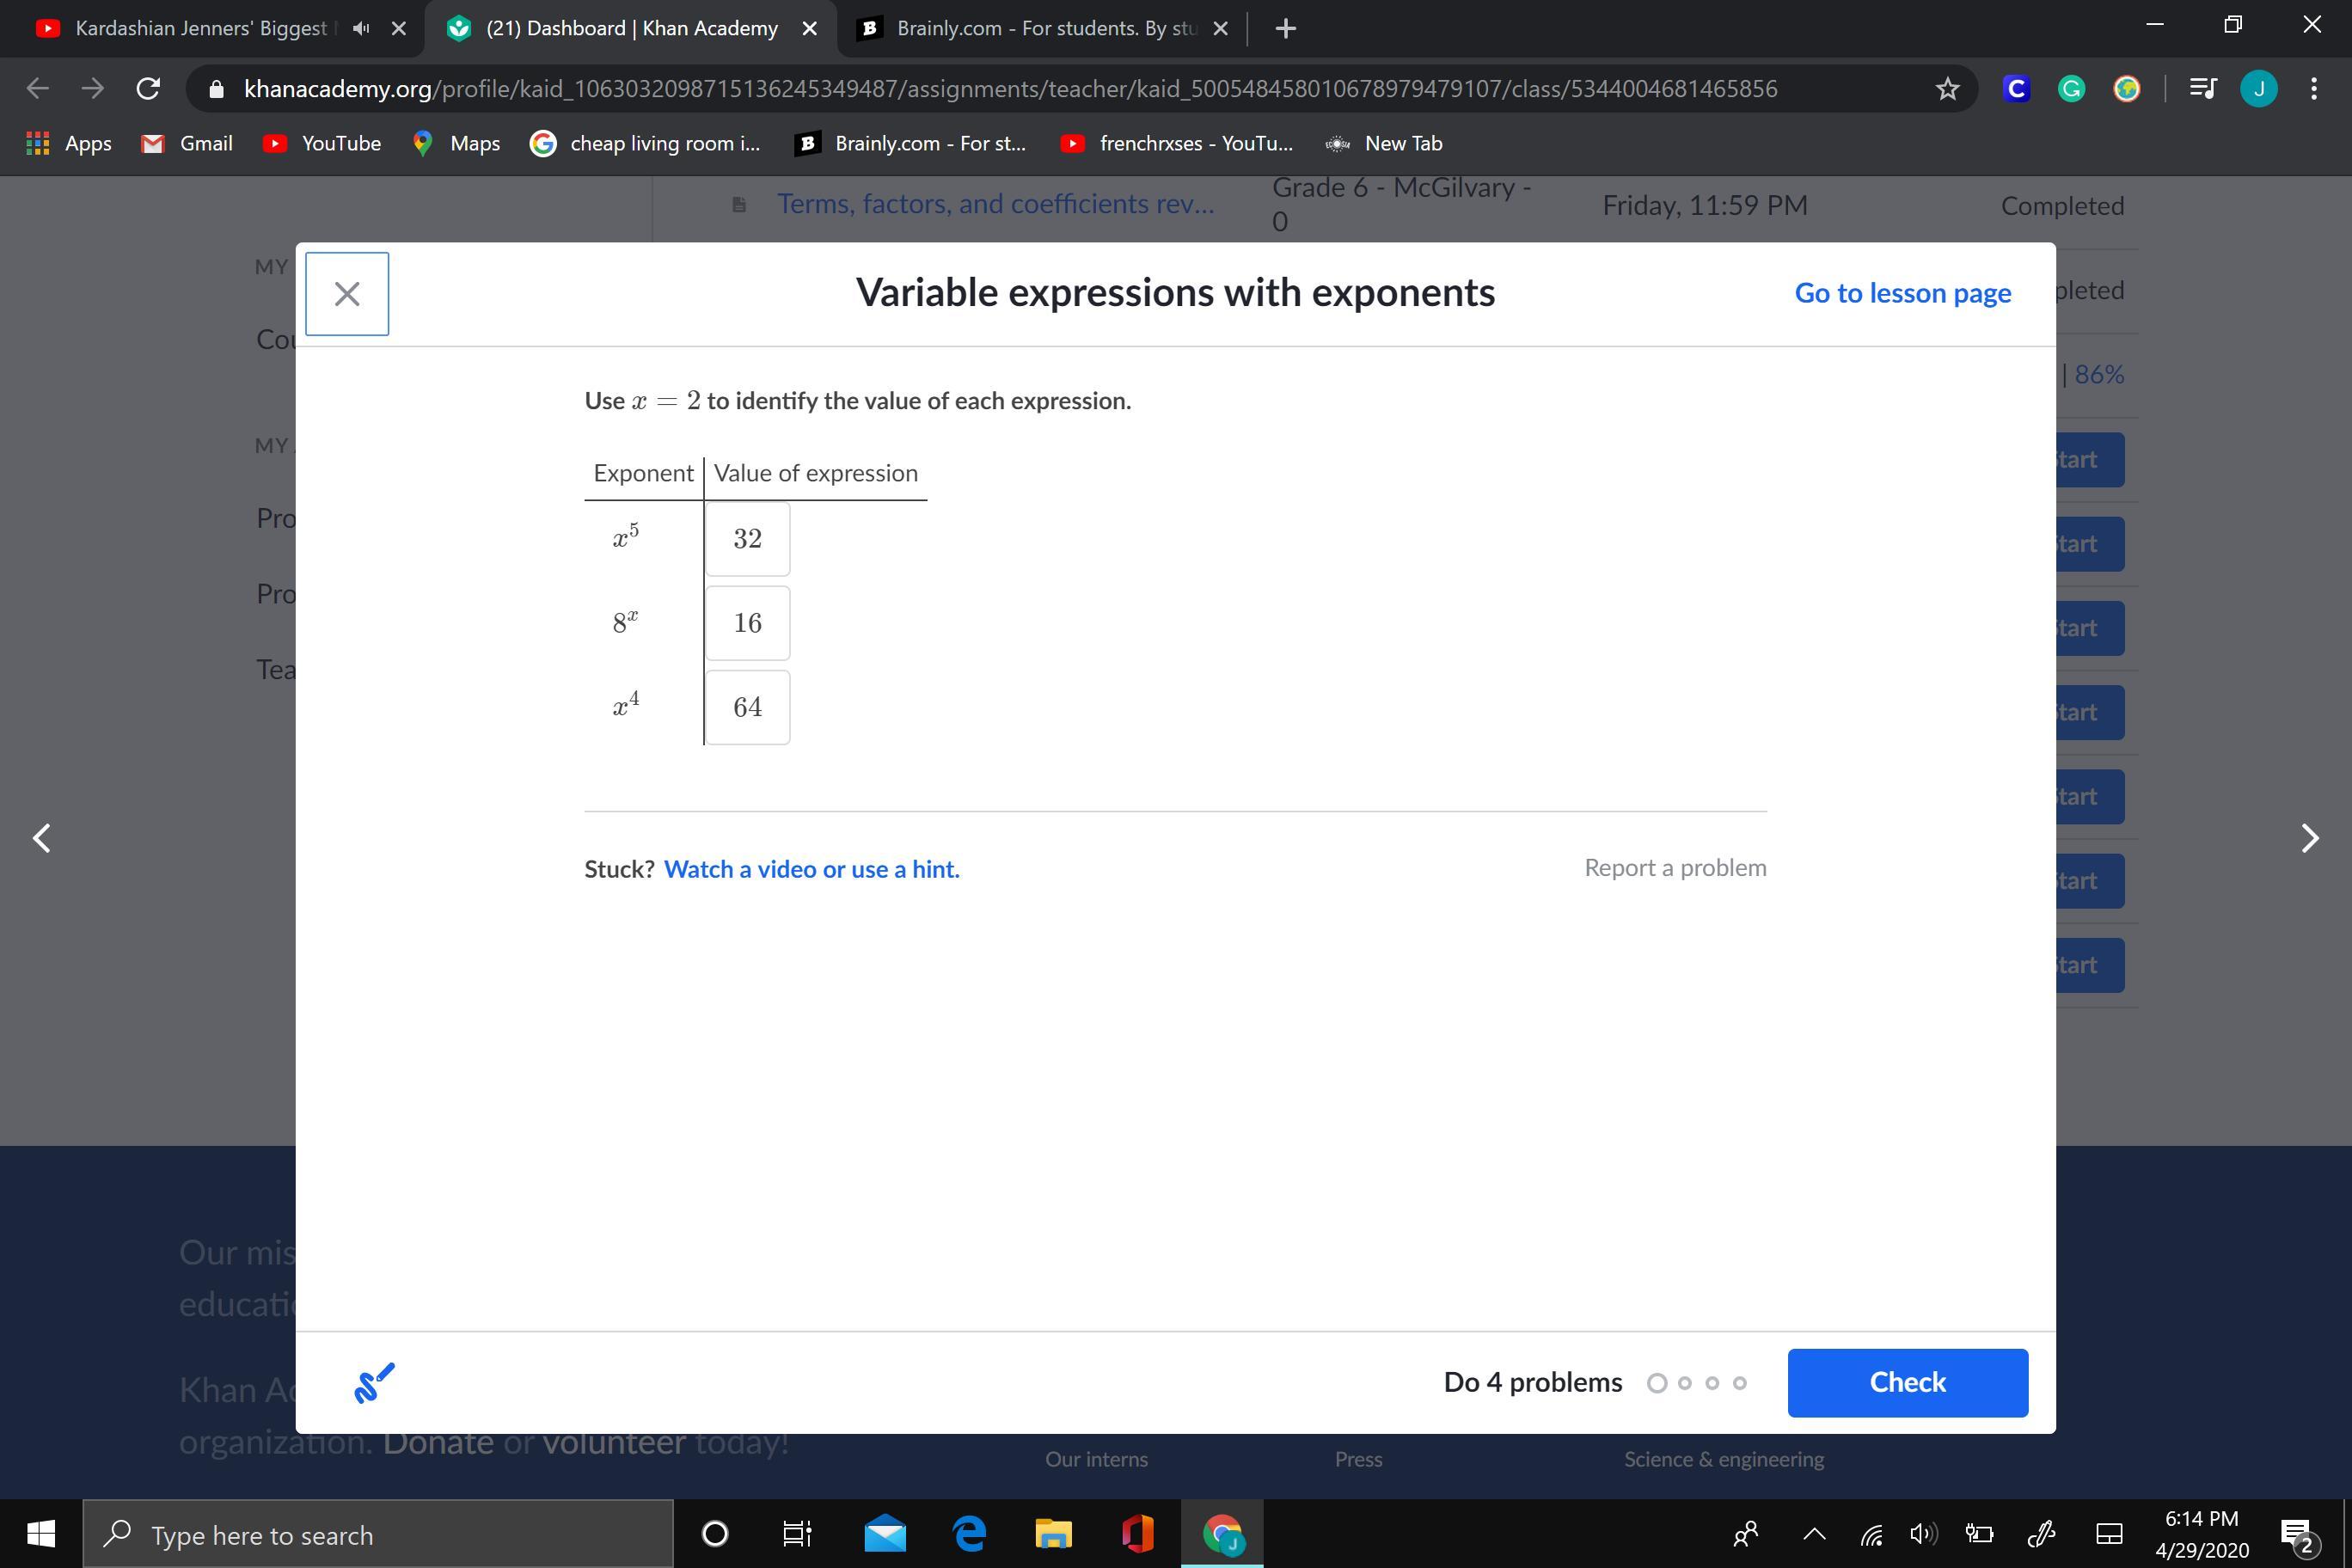Switch to the Kardashian Jenners YouTube tab

tap(200, 29)
